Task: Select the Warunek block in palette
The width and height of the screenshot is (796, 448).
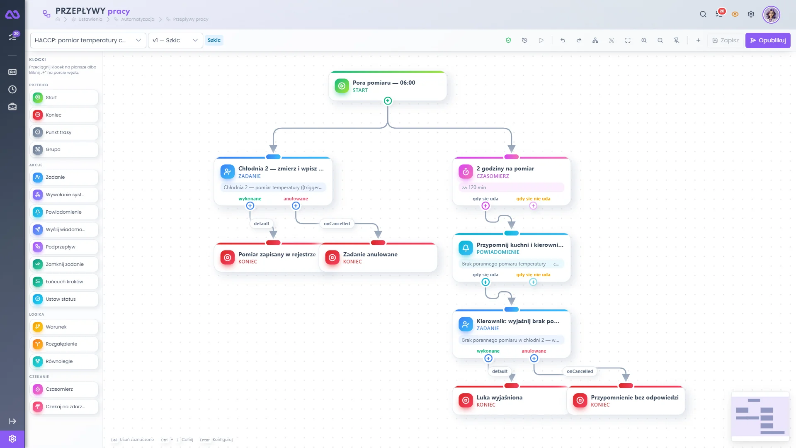Action: 64,327
